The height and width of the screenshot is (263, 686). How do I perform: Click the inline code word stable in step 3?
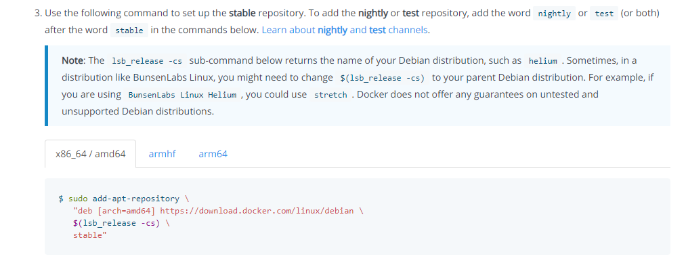click(x=129, y=31)
